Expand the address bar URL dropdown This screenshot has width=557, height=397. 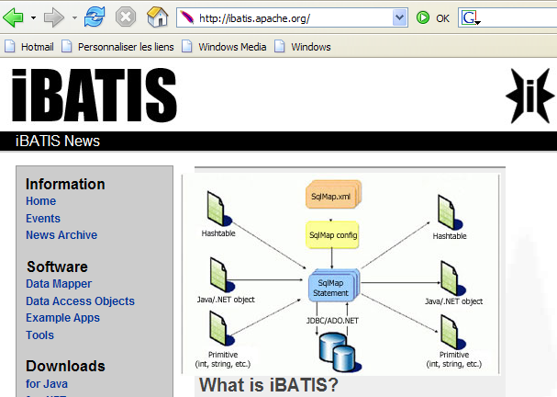point(399,17)
